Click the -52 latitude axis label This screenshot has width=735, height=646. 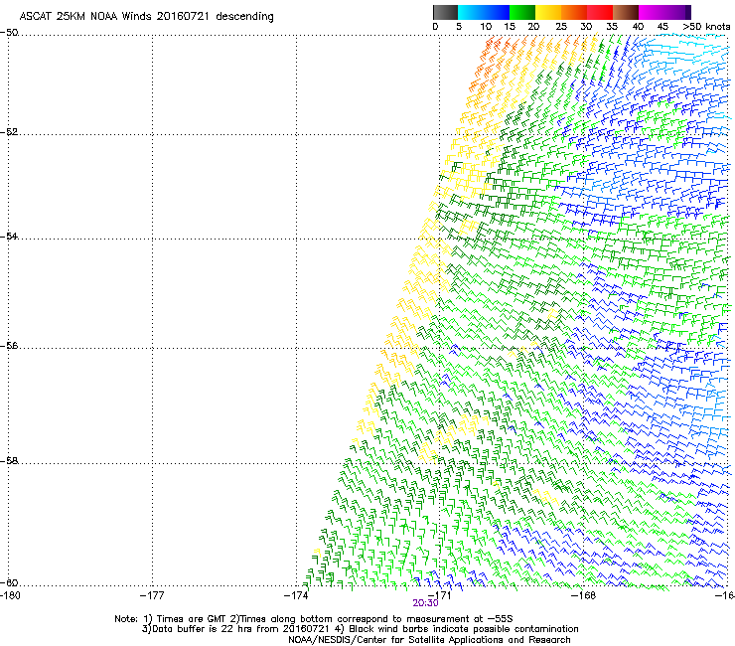[9, 132]
